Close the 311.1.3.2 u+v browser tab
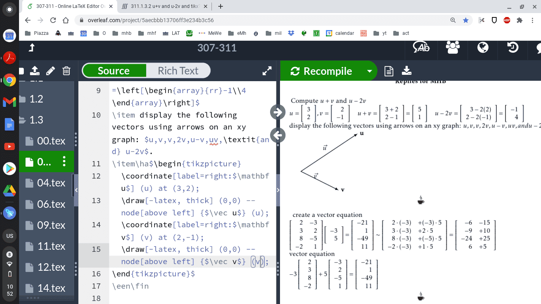 pyautogui.click(x=205, y=6)
